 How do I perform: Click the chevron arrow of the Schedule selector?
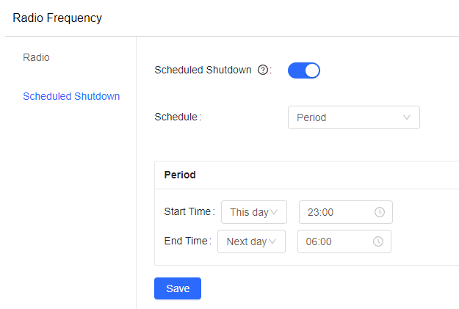coord(408,117)
